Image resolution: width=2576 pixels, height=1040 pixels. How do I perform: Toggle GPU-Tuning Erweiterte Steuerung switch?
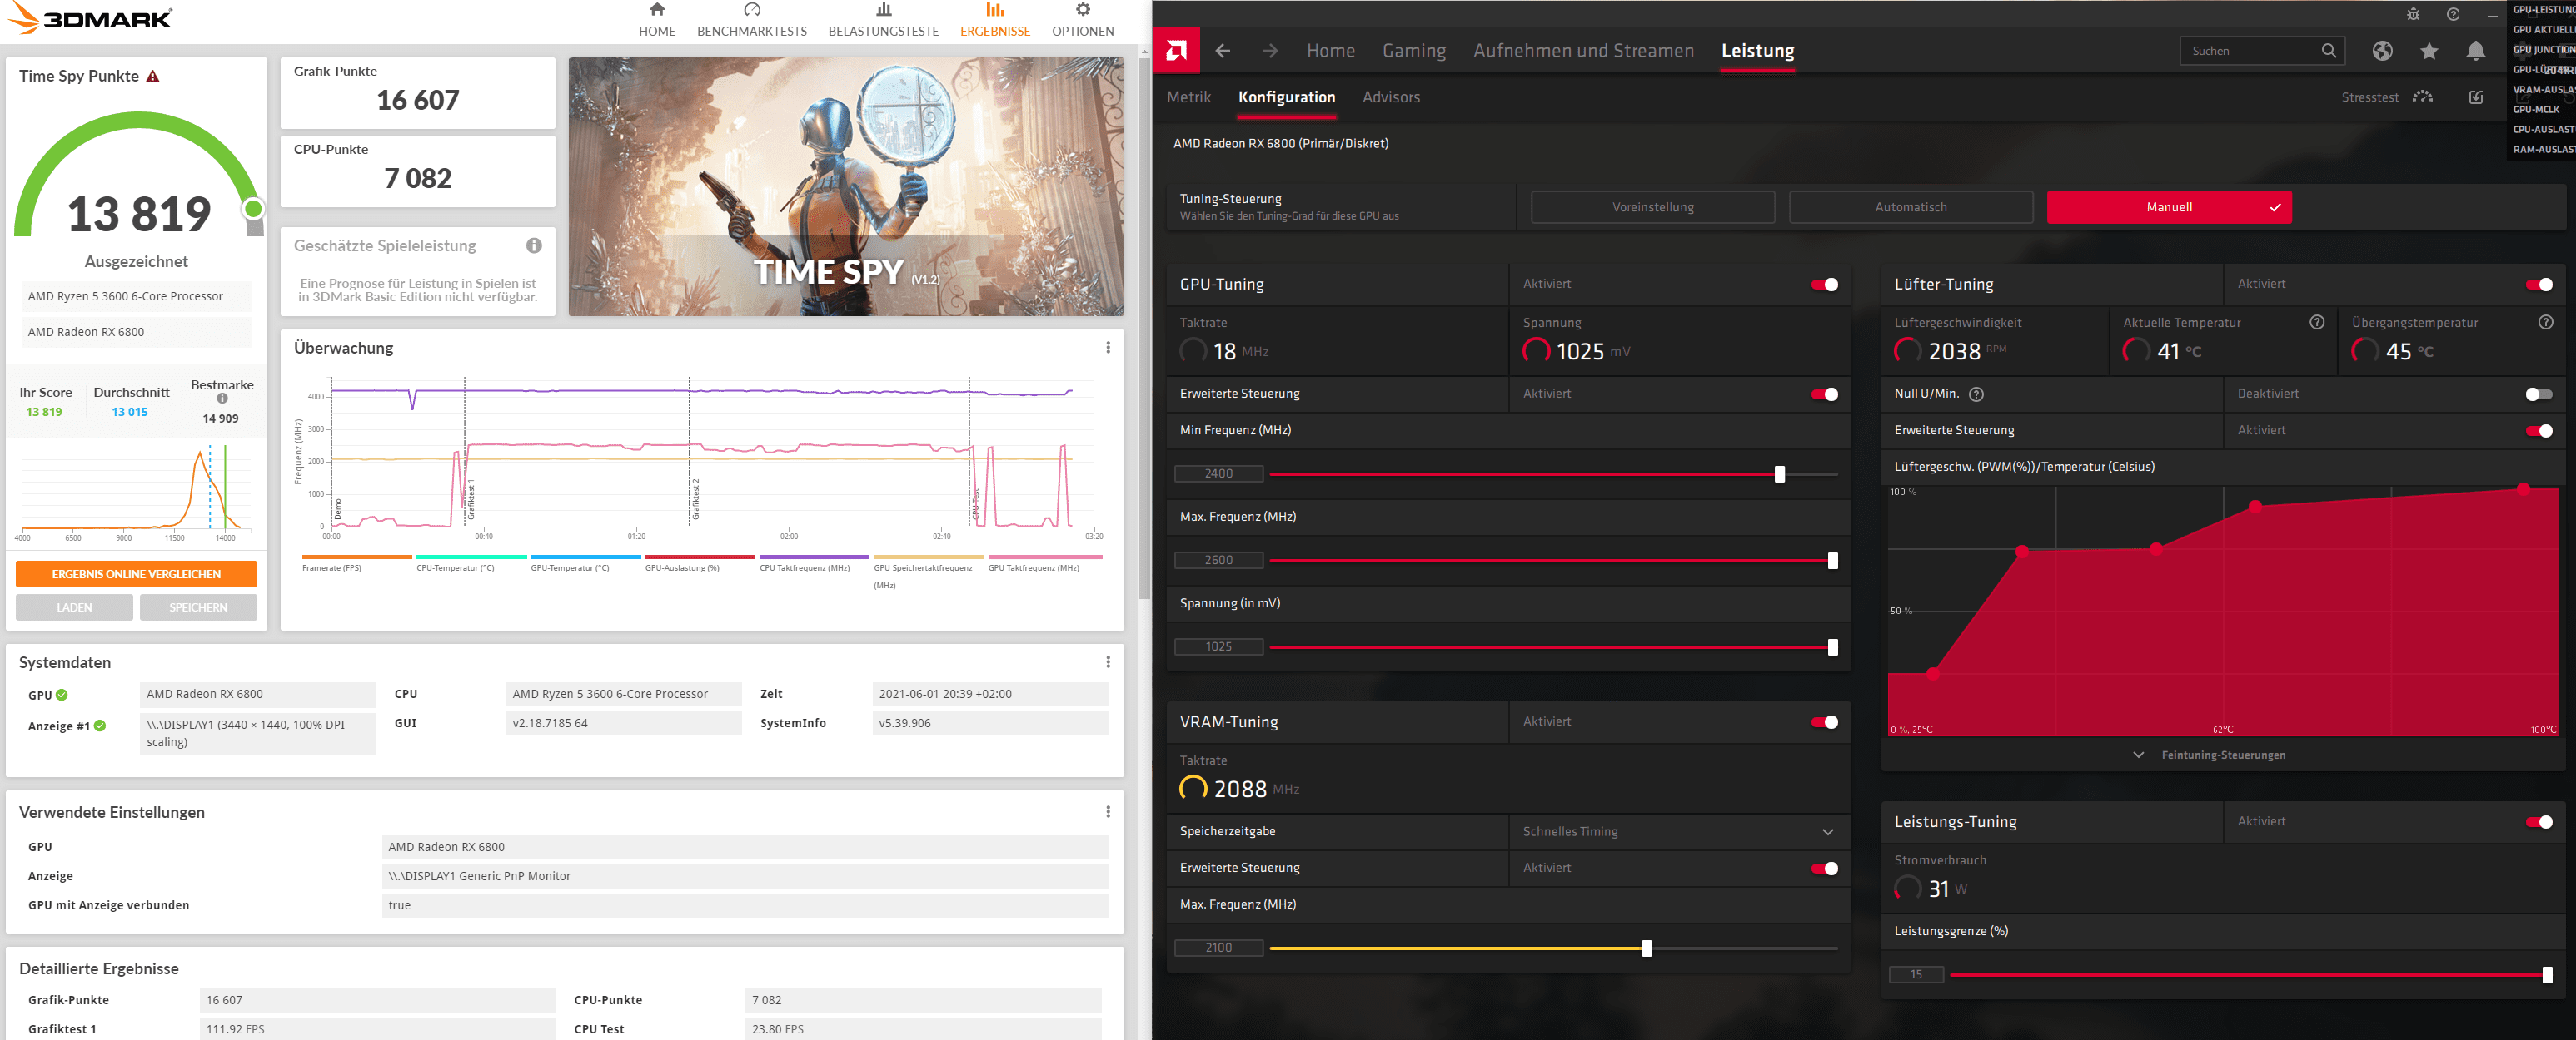[x=1824, y=394]
